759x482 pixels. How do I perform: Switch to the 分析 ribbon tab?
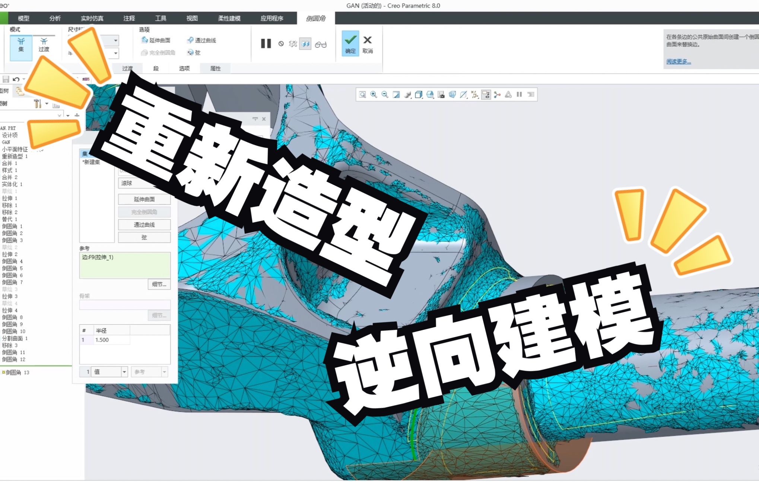coord(55,18)
